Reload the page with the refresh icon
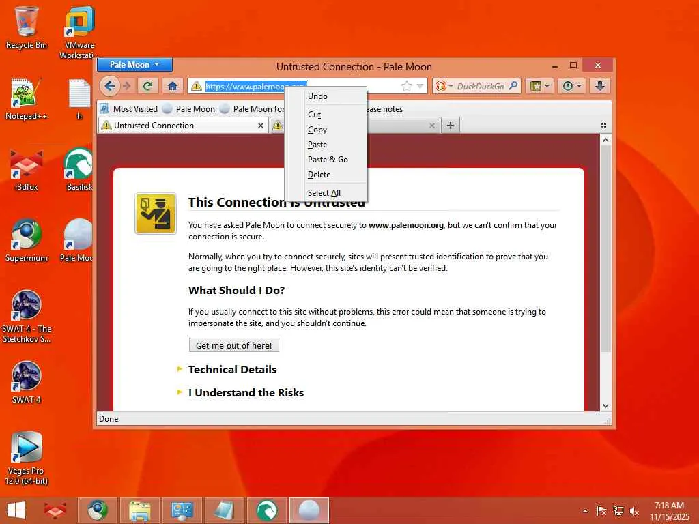 click(x=147, y=86)
